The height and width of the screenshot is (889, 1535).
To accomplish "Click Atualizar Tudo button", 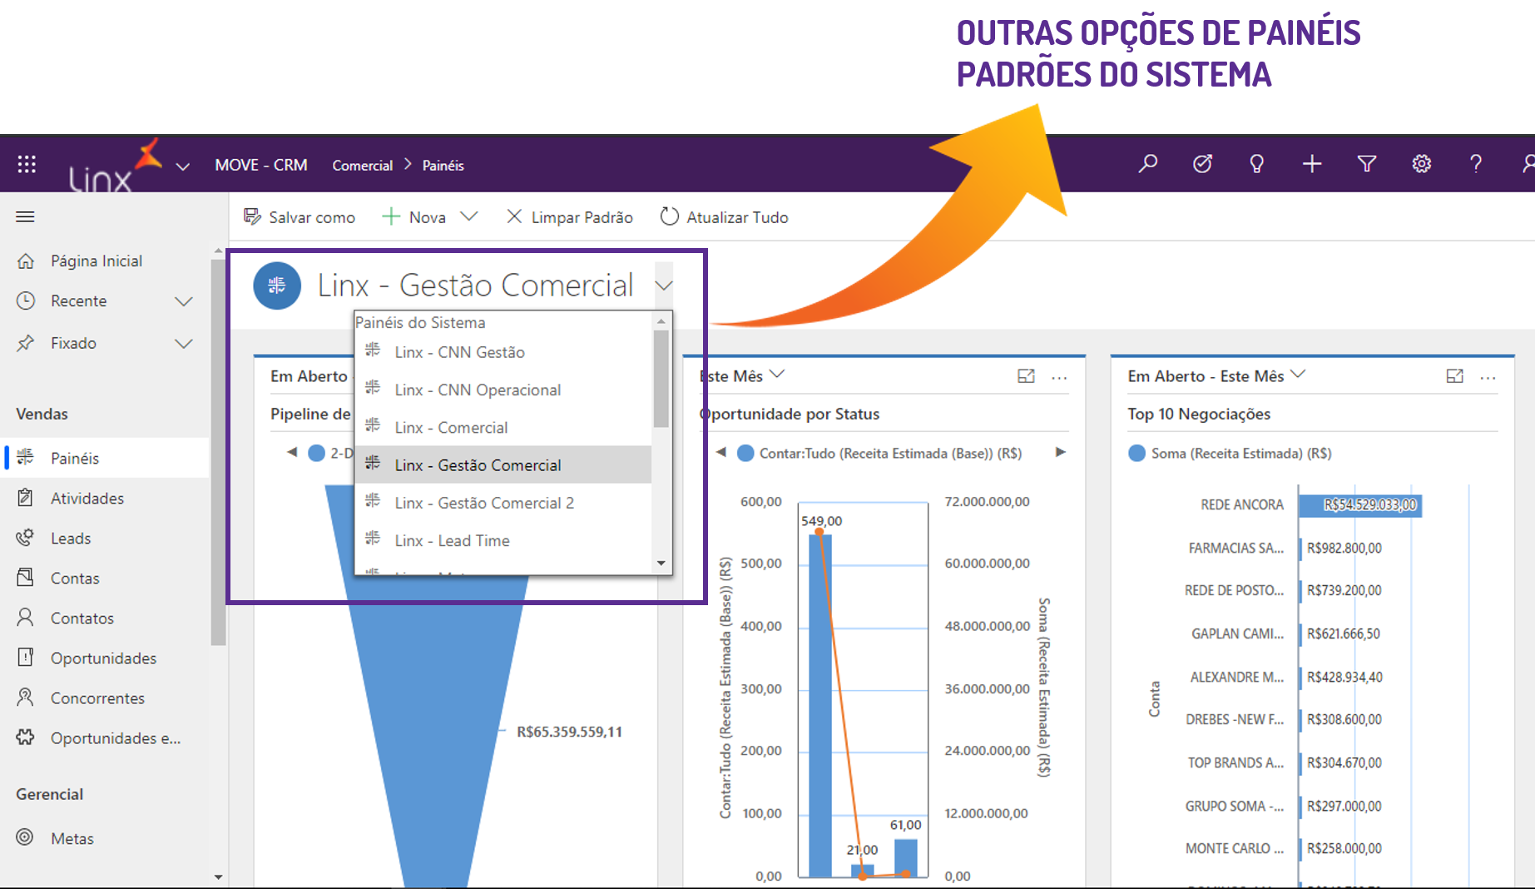I will pyautogui.click(x=725, y=216).
